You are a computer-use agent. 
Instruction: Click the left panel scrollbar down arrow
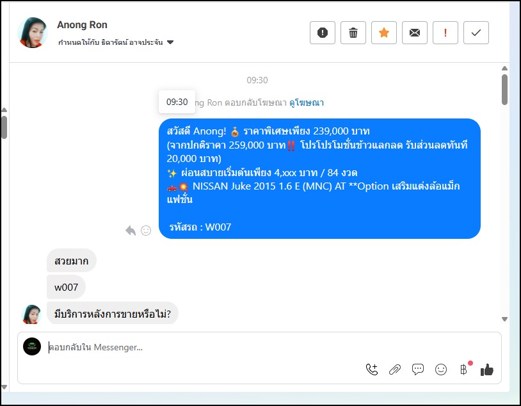4,387
